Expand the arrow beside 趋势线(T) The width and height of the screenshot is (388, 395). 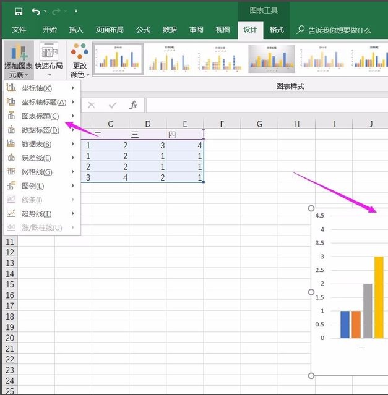click(73, 214)
